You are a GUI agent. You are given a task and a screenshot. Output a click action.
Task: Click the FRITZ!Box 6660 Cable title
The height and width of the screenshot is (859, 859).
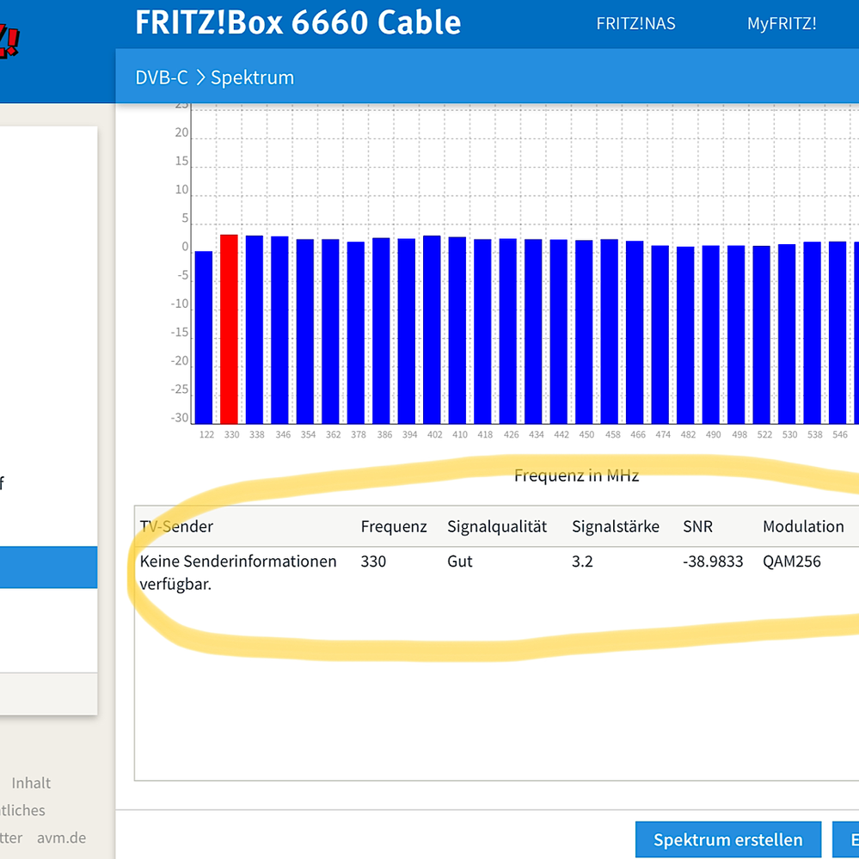click(x=298, y=22)
